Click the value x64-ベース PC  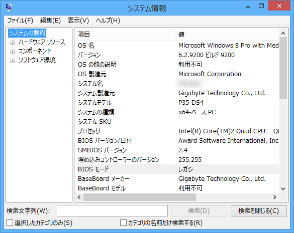pos(197,112)
